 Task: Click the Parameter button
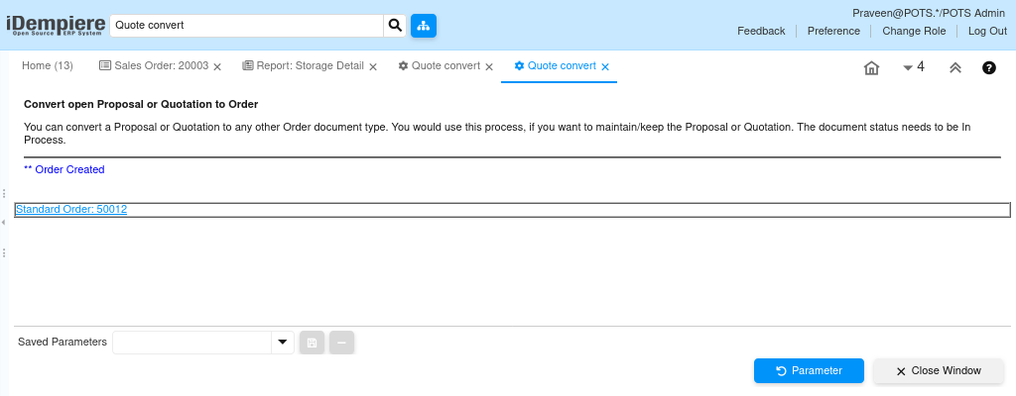pos(809,371)
